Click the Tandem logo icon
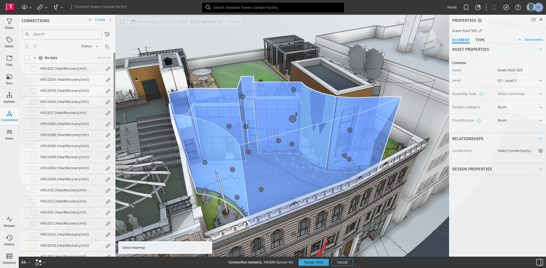Viewport: 546px width, 268px height. (x=10, y=7)
